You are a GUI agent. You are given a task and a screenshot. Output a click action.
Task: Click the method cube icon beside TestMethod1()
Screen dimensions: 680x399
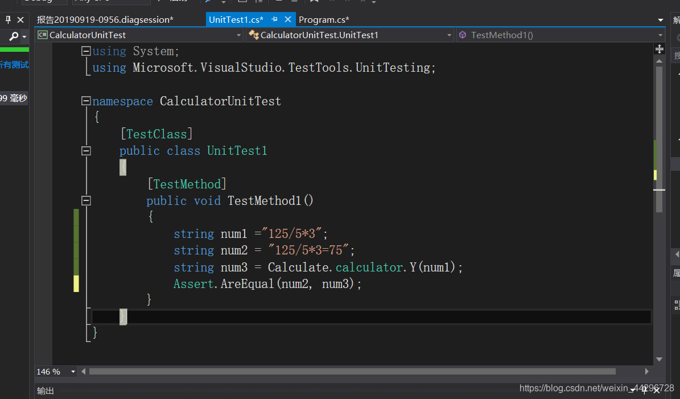click(x=463, y=35)
